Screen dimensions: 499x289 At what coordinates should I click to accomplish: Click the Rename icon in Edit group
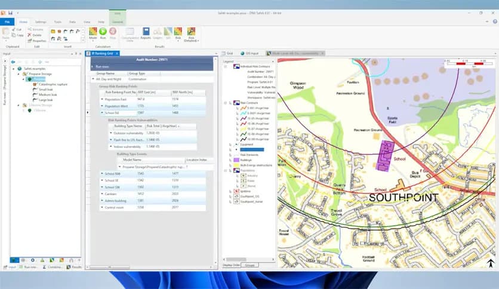coord(30,29)
